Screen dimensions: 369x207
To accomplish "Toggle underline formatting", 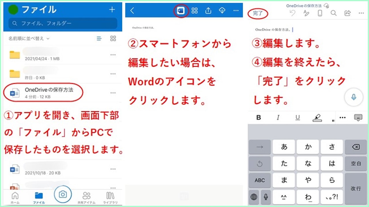I will (x=298, y=118).
